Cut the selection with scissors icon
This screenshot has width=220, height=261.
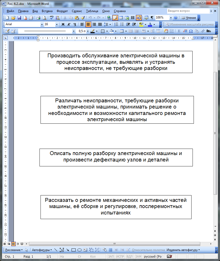(x=65, y=18)
